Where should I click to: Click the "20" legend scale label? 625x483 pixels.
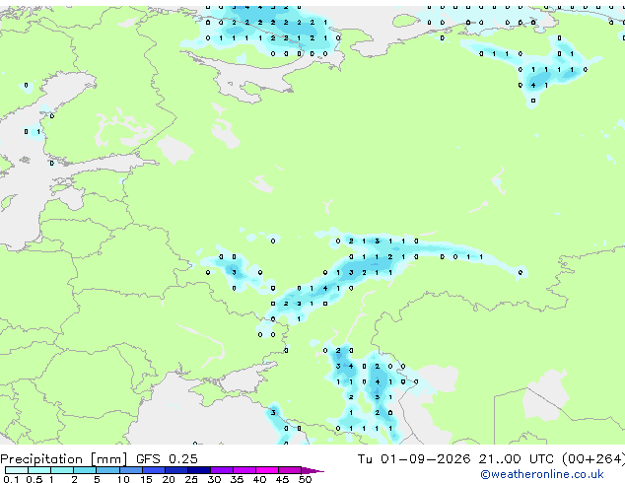tap(169, 479)
